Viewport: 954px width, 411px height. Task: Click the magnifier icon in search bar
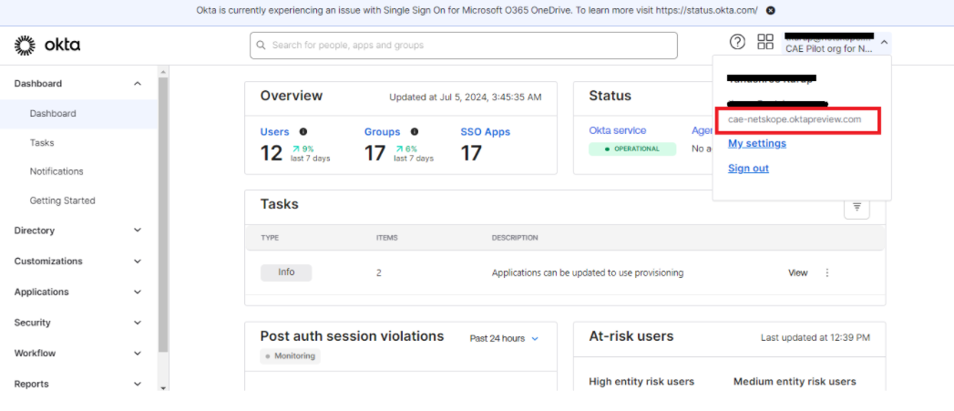point(262,45)
